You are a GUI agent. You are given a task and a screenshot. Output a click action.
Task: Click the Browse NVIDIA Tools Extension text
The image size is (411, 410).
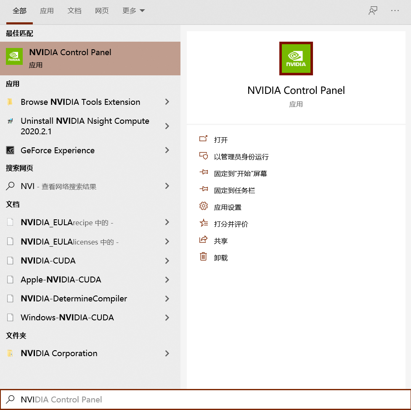(80, 102)
